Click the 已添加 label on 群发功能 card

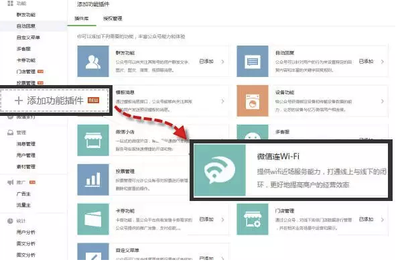coord(206,61)
